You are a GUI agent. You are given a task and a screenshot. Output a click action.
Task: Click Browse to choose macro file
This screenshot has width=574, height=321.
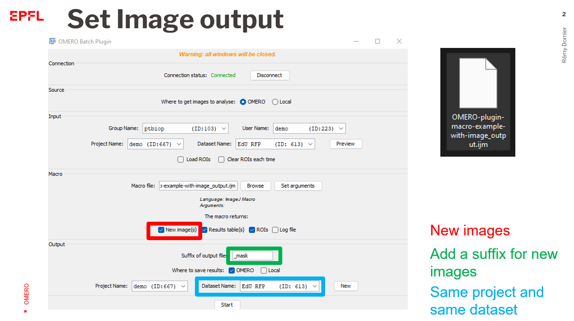click(x=256, y=186)
